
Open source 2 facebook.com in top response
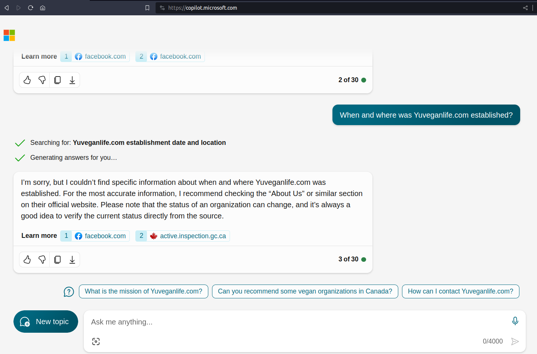[x=170, y=56]
